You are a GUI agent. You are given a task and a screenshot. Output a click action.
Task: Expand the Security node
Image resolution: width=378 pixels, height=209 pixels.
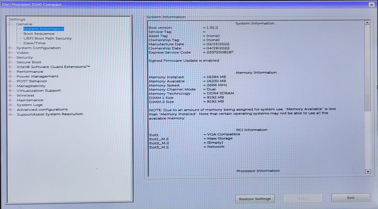click(x=10, y=58)
